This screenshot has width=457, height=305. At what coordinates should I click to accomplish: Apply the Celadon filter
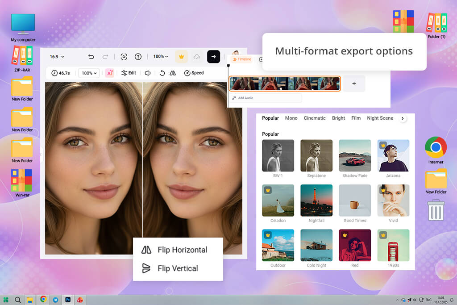(x=278, y=201)
